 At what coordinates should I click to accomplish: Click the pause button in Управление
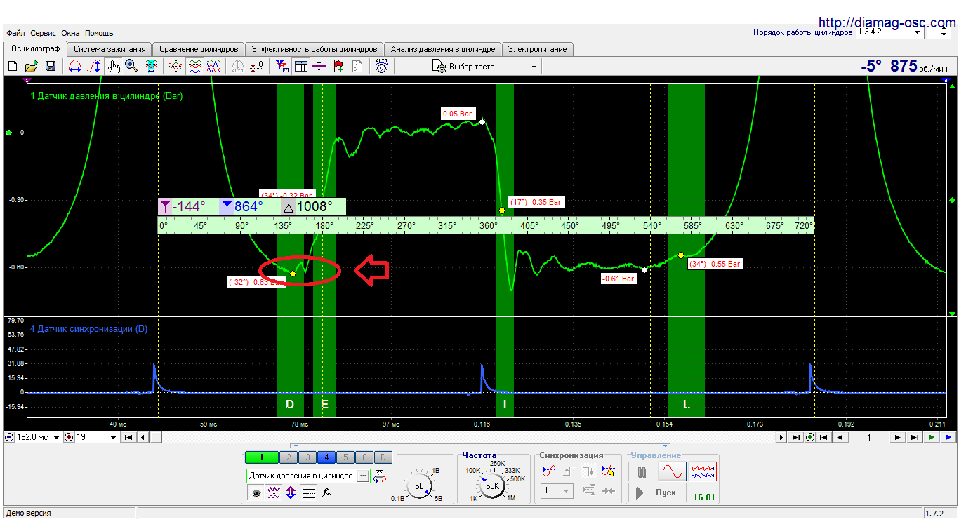[641, 471]
